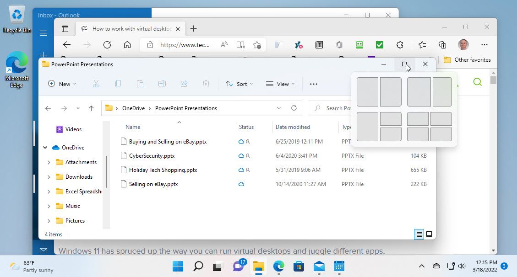Viewport: 517px width, 277px height.
Task: Click the Copy icon in the toolbar
Action: pyautogui.click(x=118, y=84)
